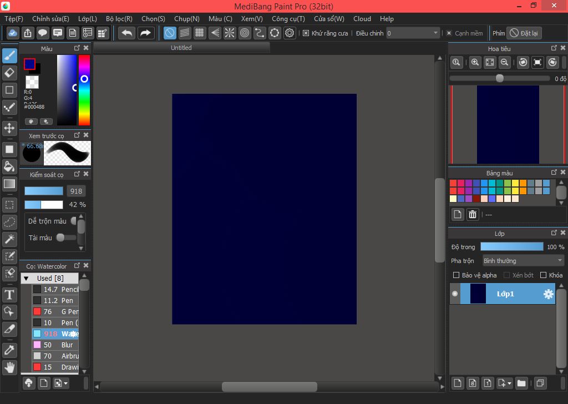Click the Undo arrow button
Image resolution: width=568 pixels, height=404 pixels.
(127, 33)
